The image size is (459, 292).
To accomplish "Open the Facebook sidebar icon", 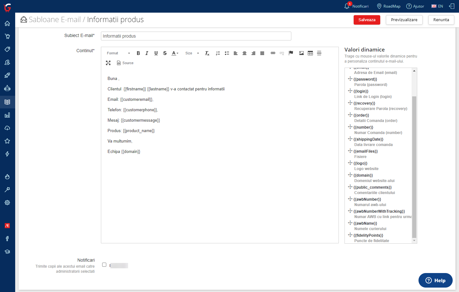I will pos(7,239).
